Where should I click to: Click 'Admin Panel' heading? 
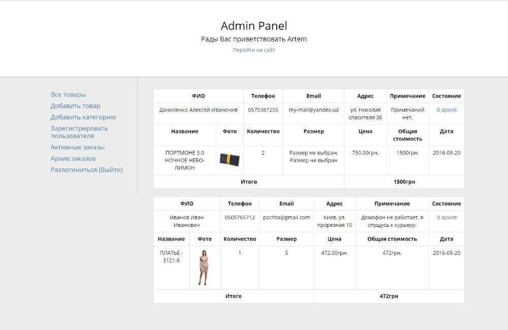click(x=253, y=26)
